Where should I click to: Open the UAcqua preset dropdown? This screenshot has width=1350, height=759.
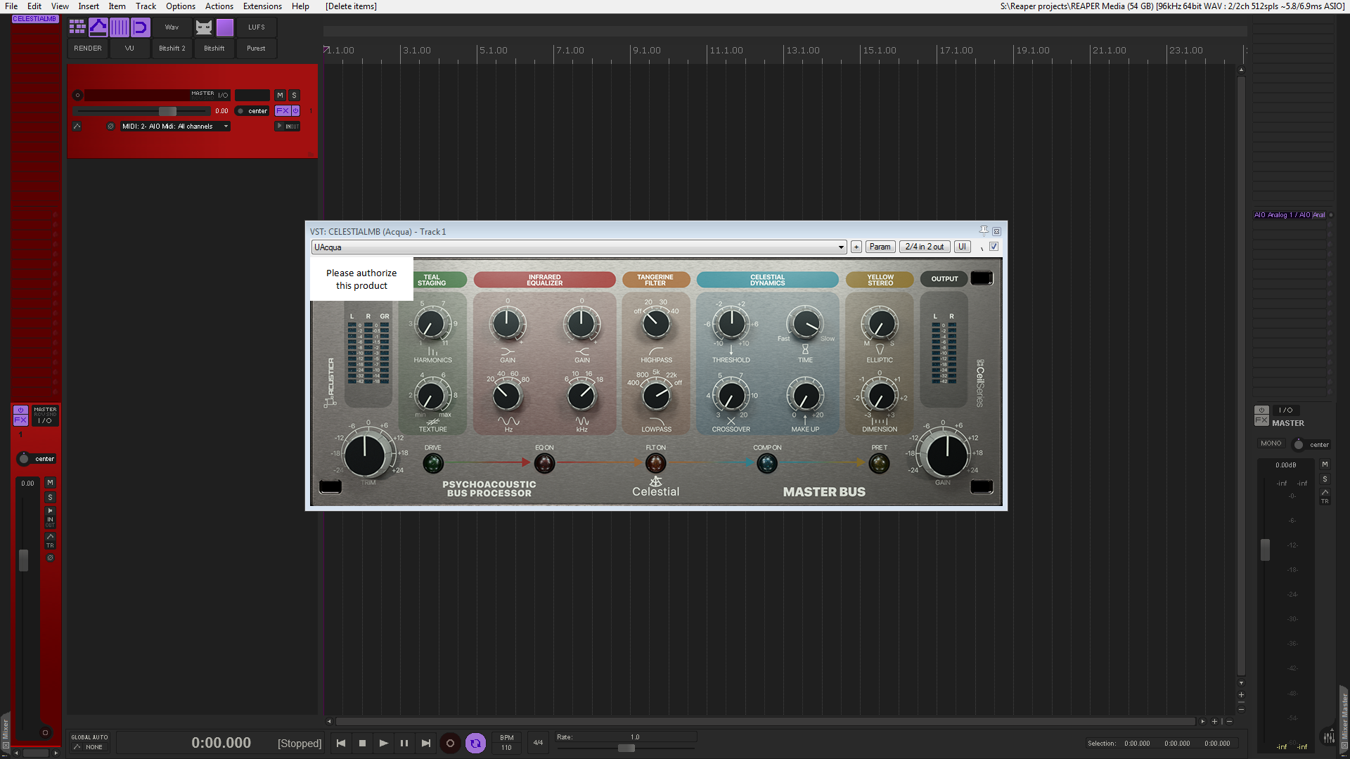click(841, 247)
